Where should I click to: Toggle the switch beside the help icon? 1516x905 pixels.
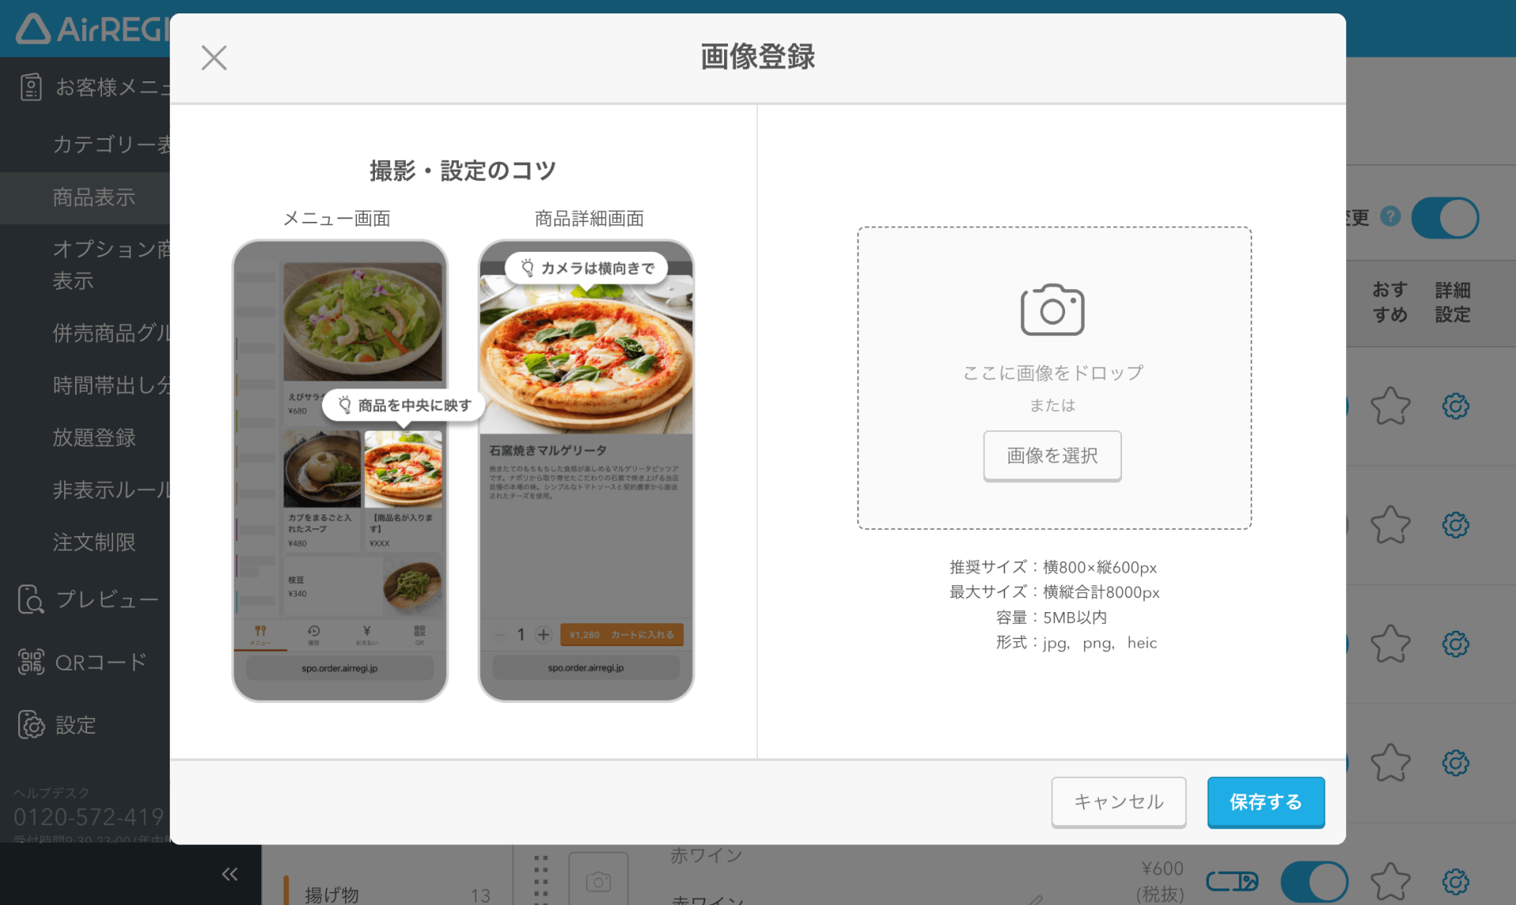point(1445,218)
